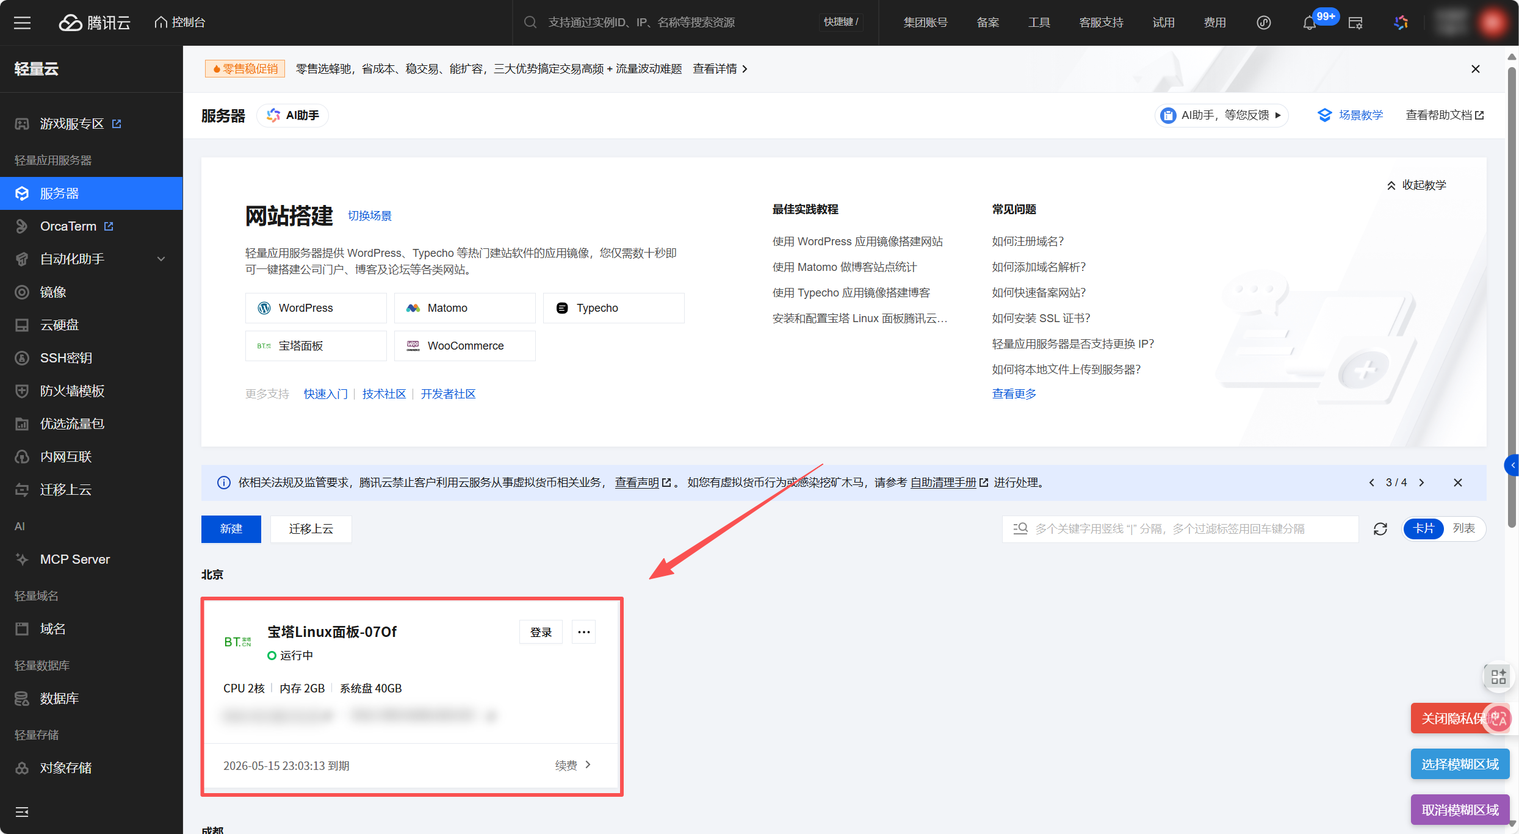The width and height of the screenshot is (1519, 834).
Task: Open the three-dot menu on 宝塔Linux面板 card
Action: click(583, 632)
